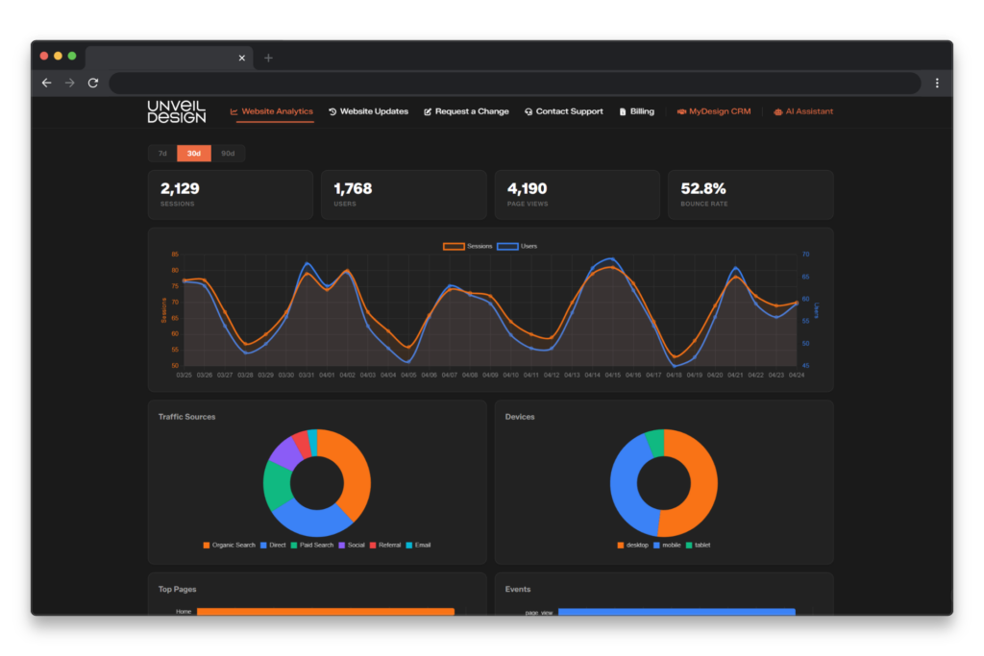Reload the page with the refresh icon

(93, 84)
